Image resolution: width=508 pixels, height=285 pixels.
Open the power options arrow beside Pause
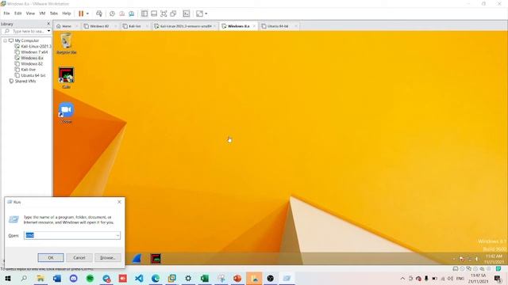tap(87, 13)
